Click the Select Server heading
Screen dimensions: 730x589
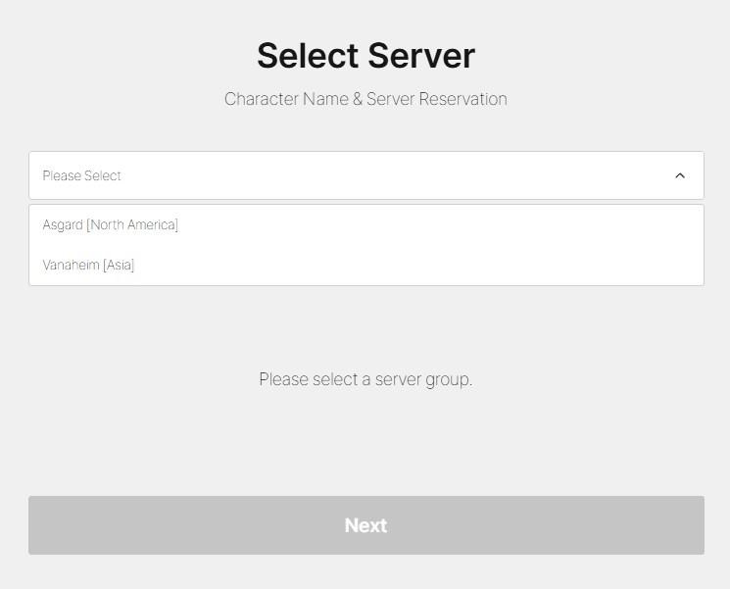coord(365,56)
